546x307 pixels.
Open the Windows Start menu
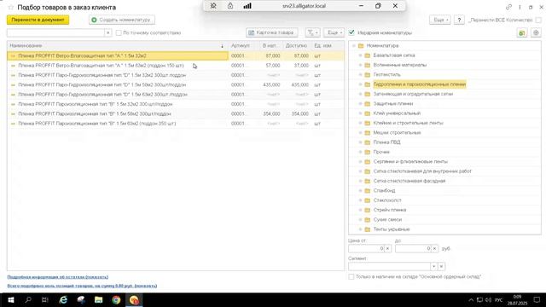(x=10, y=299)
